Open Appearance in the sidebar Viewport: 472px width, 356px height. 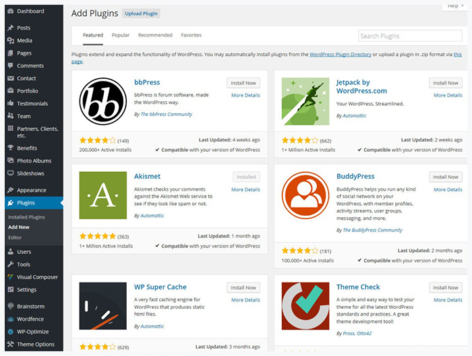pyautogui.click(x=31, y=190)
